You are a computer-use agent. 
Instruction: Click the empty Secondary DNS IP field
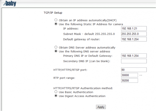(134, 61)
